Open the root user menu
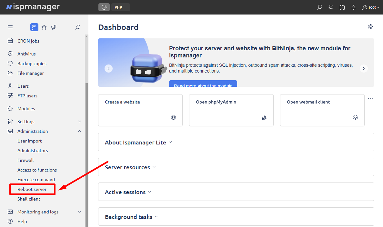The height and width of the screenshot is (227, 383). tap(371, 7)
